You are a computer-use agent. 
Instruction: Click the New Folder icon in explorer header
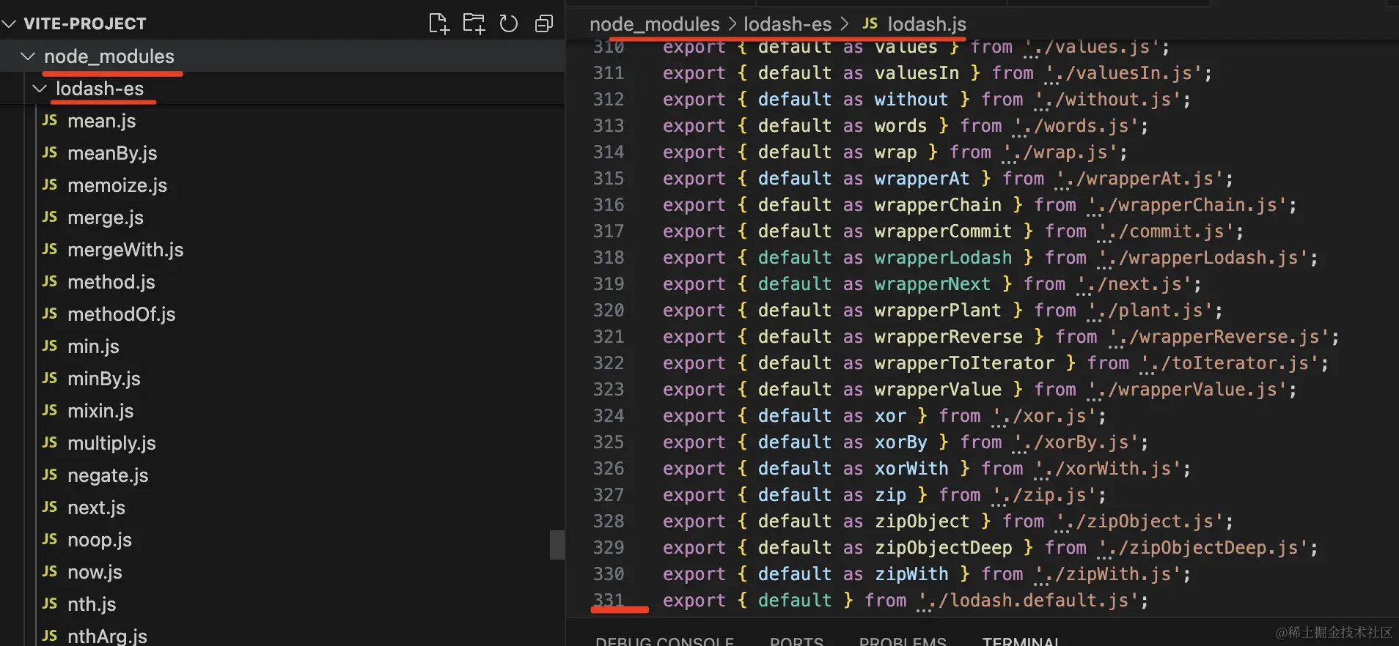[474, 23]
